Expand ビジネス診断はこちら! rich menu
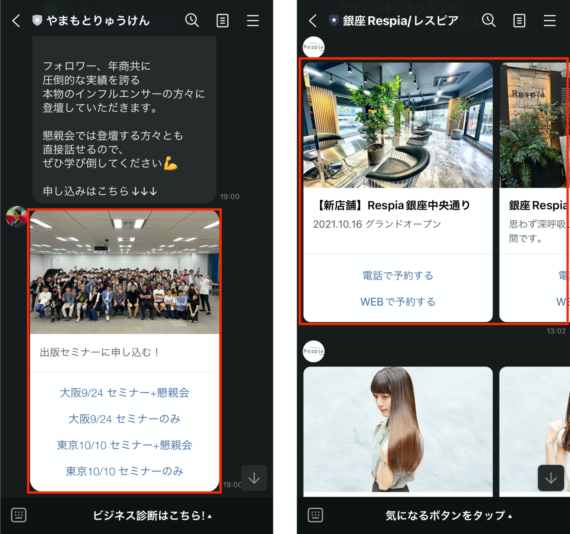570x534 pixels. (x=152, y=515)
